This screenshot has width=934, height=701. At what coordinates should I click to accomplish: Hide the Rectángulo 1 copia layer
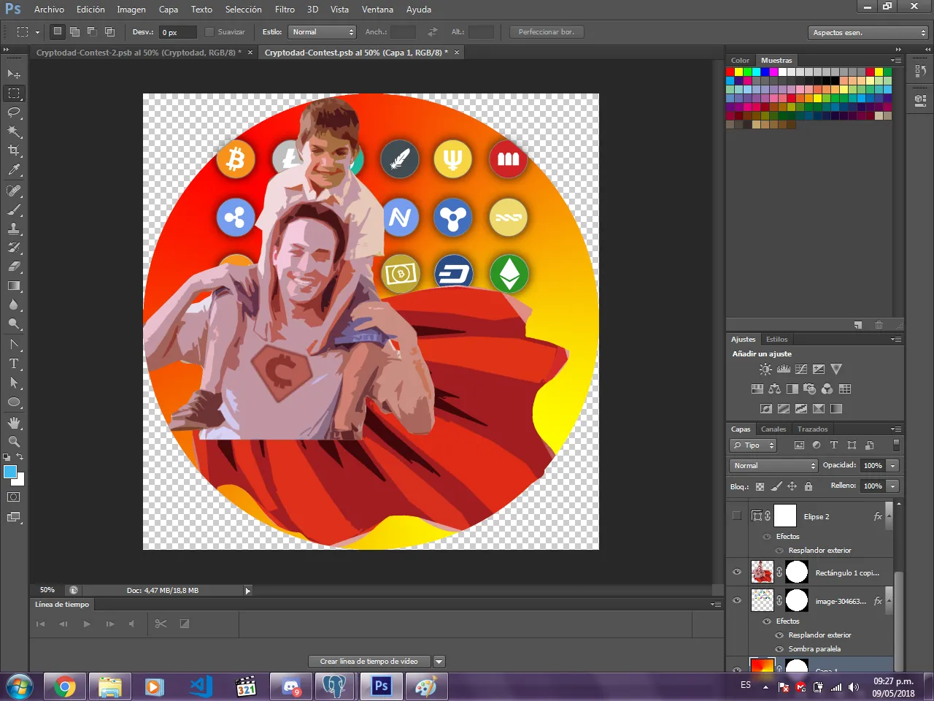(x=737, y=572)
